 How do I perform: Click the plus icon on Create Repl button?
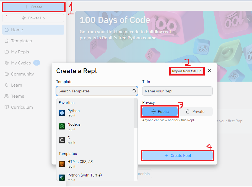[166, 155]
